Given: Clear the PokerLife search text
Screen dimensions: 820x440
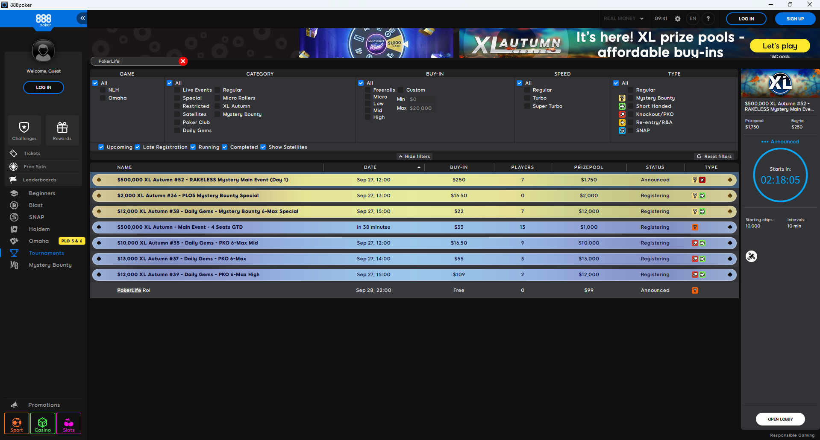Looking at the screenshot, I should 183,61.
